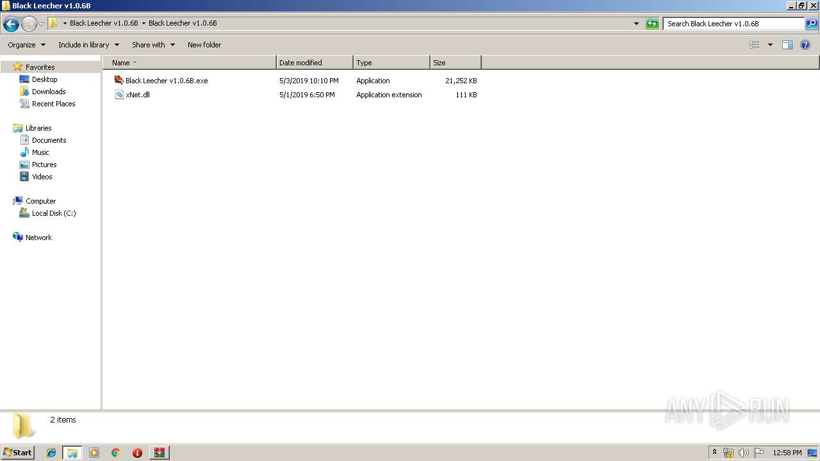The image size is (820, 461).
Task: Open the Videos library
Action: coord(42,177)
